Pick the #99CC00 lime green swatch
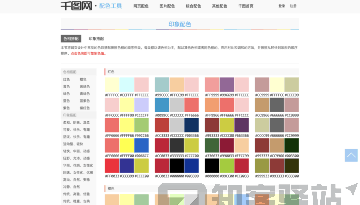The width and height of the screenshot is (360, 205). 227,165
